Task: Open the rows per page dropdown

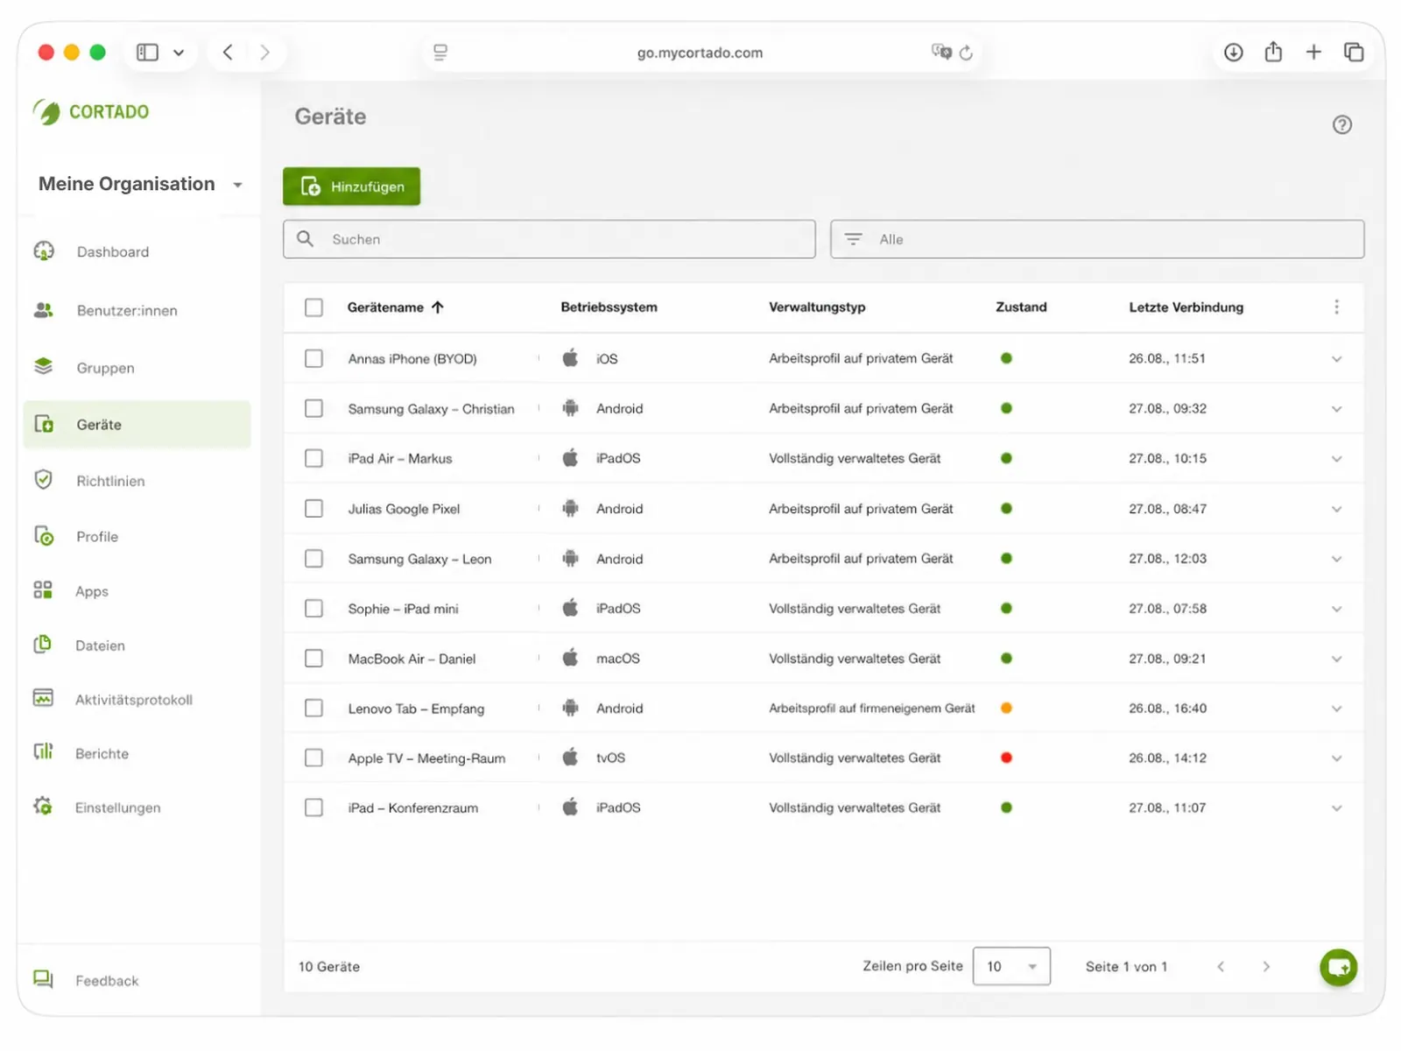Action: pos(1011,966)
